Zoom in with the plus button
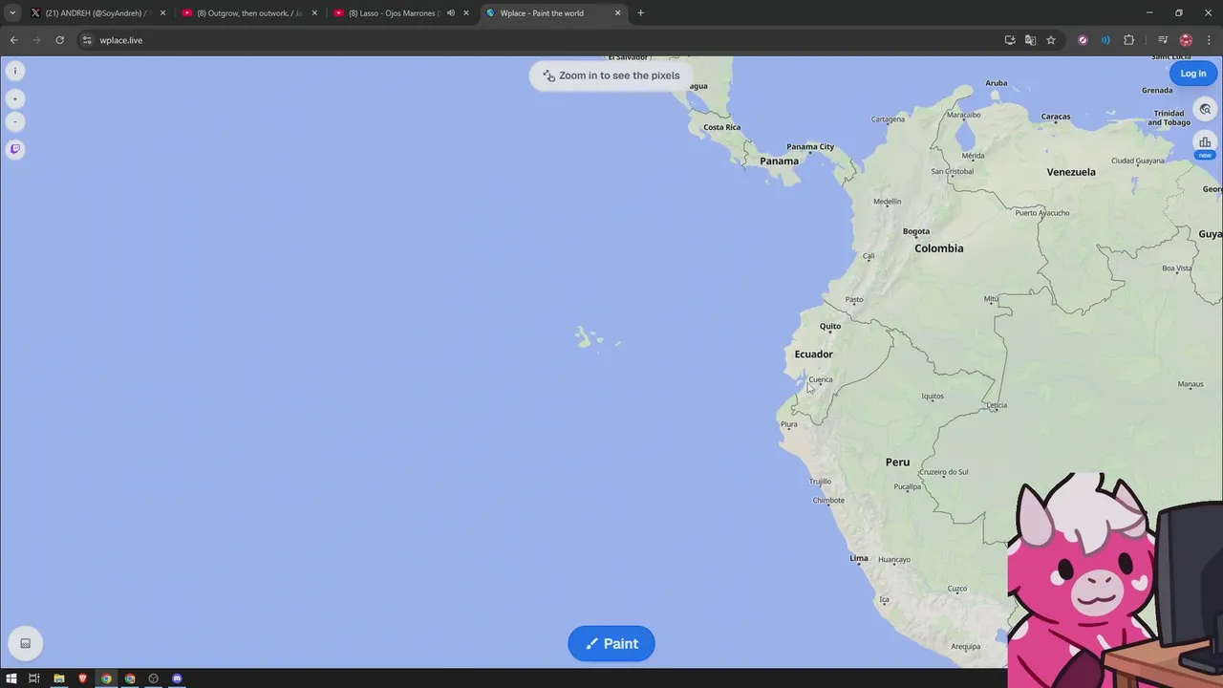 (14, 98)
